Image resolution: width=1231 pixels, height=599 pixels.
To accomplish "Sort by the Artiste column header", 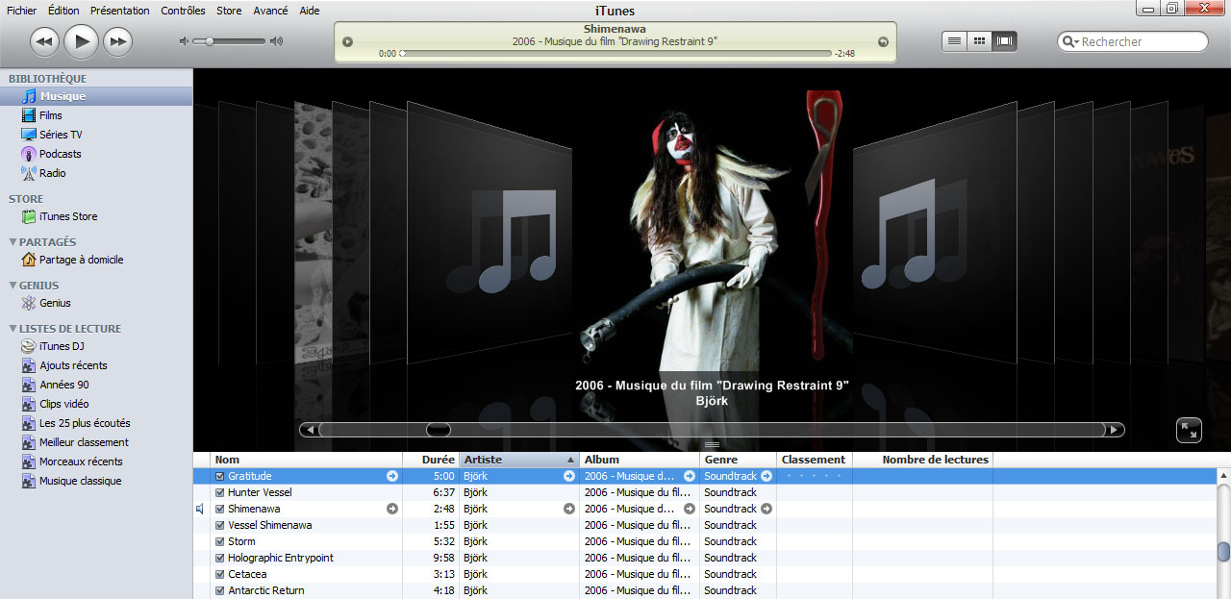I will pos(519,460).
